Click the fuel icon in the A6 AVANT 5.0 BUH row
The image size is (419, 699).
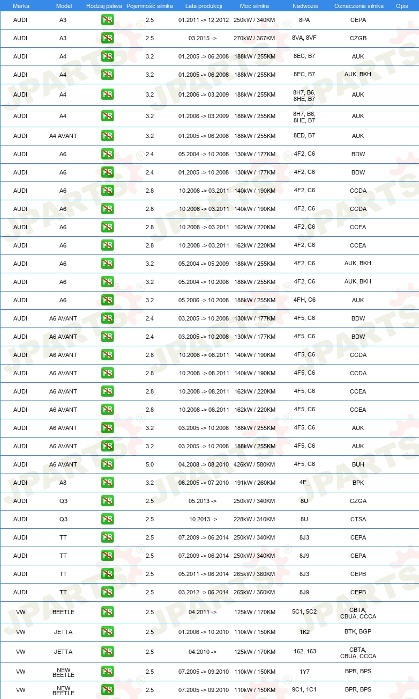pos(107,464)
